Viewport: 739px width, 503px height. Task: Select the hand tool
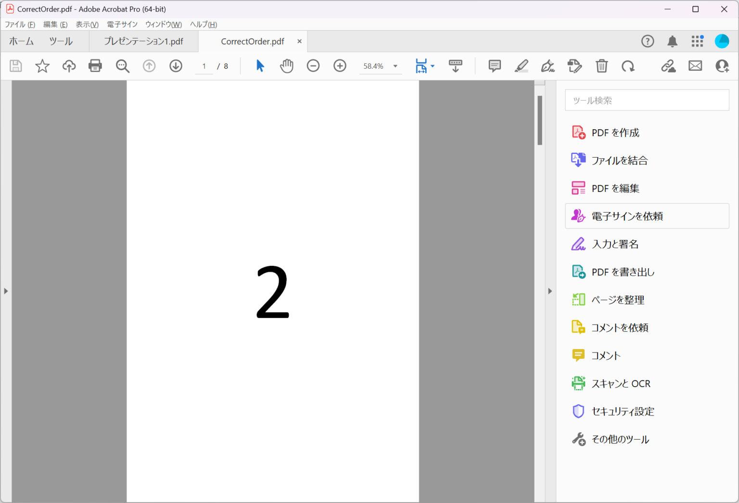point(286,66)
